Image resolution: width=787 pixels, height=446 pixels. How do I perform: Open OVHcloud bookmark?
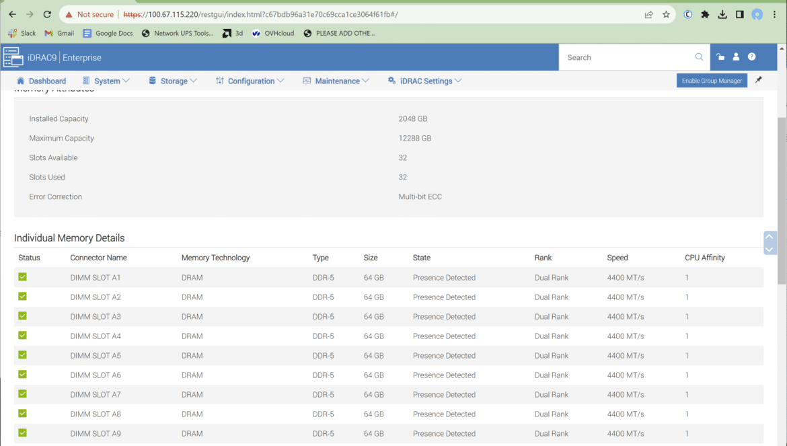[x=273, y=33]
